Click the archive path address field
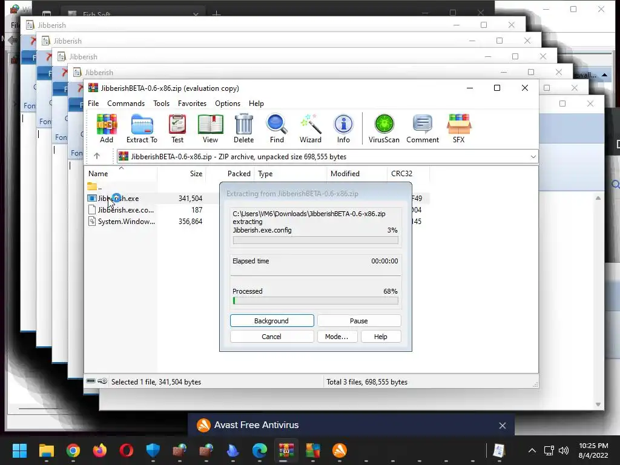 click(328, 157)
